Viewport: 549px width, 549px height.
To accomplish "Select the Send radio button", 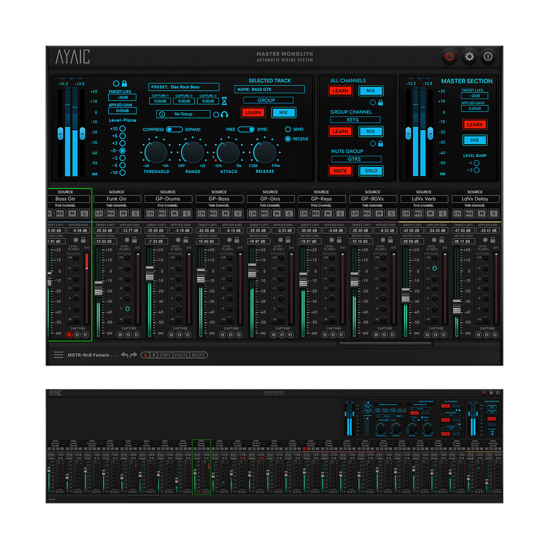I will pyautogui.click(x=288, y=129).
